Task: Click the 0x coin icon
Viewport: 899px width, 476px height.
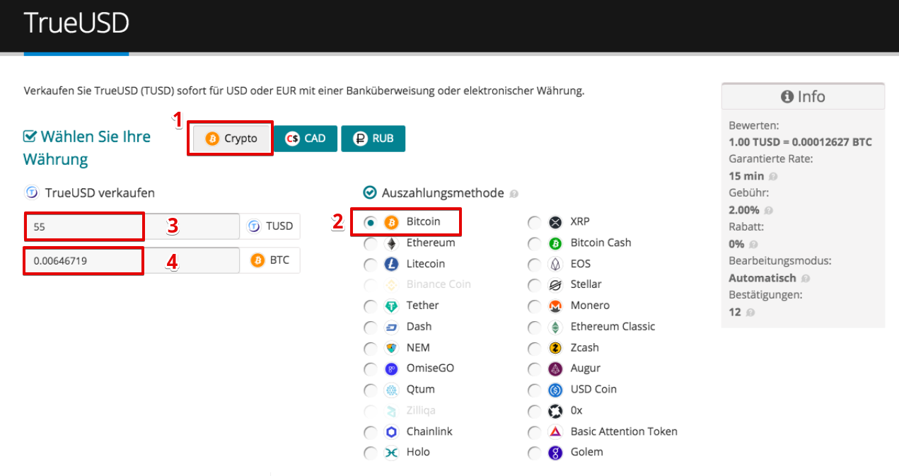Action: tap(555, 411)
